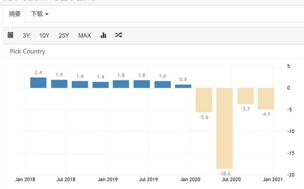Select the -3.7 bar in chart
This screenshot has height=189, width=304.
[x=245, y=96]
